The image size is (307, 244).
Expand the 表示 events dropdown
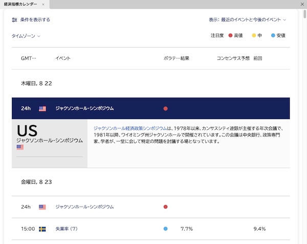point(247,20)
